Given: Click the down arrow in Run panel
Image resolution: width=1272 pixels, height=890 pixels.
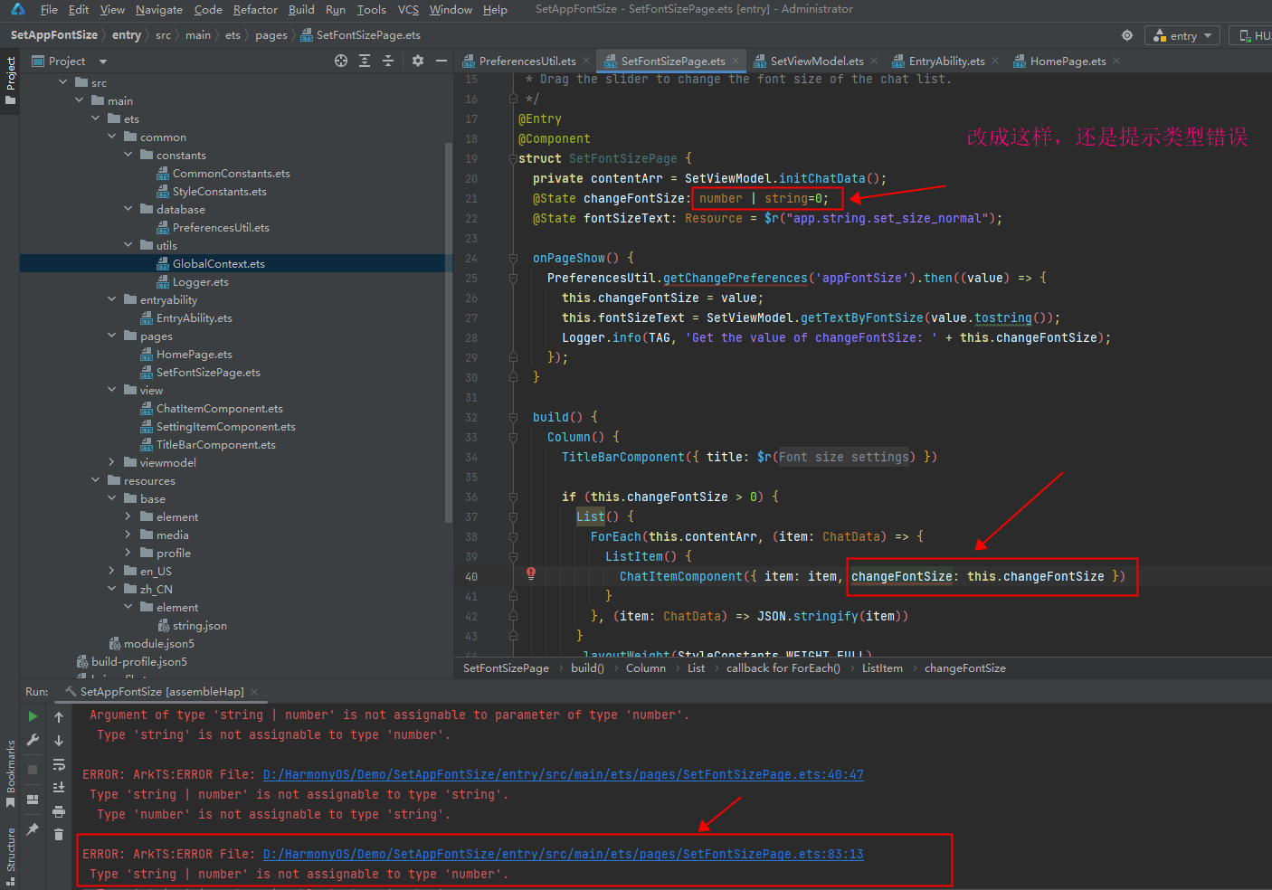Looking at the screenshot, I should [59, 741].
